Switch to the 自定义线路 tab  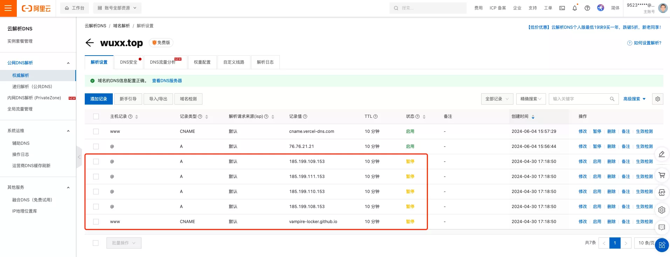(x=234, y=62)
